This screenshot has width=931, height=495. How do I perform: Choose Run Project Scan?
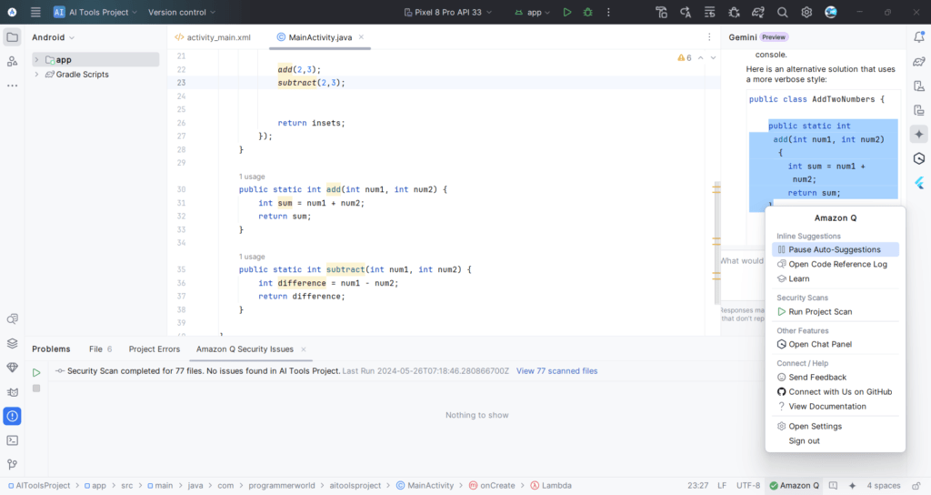point(836,312)
